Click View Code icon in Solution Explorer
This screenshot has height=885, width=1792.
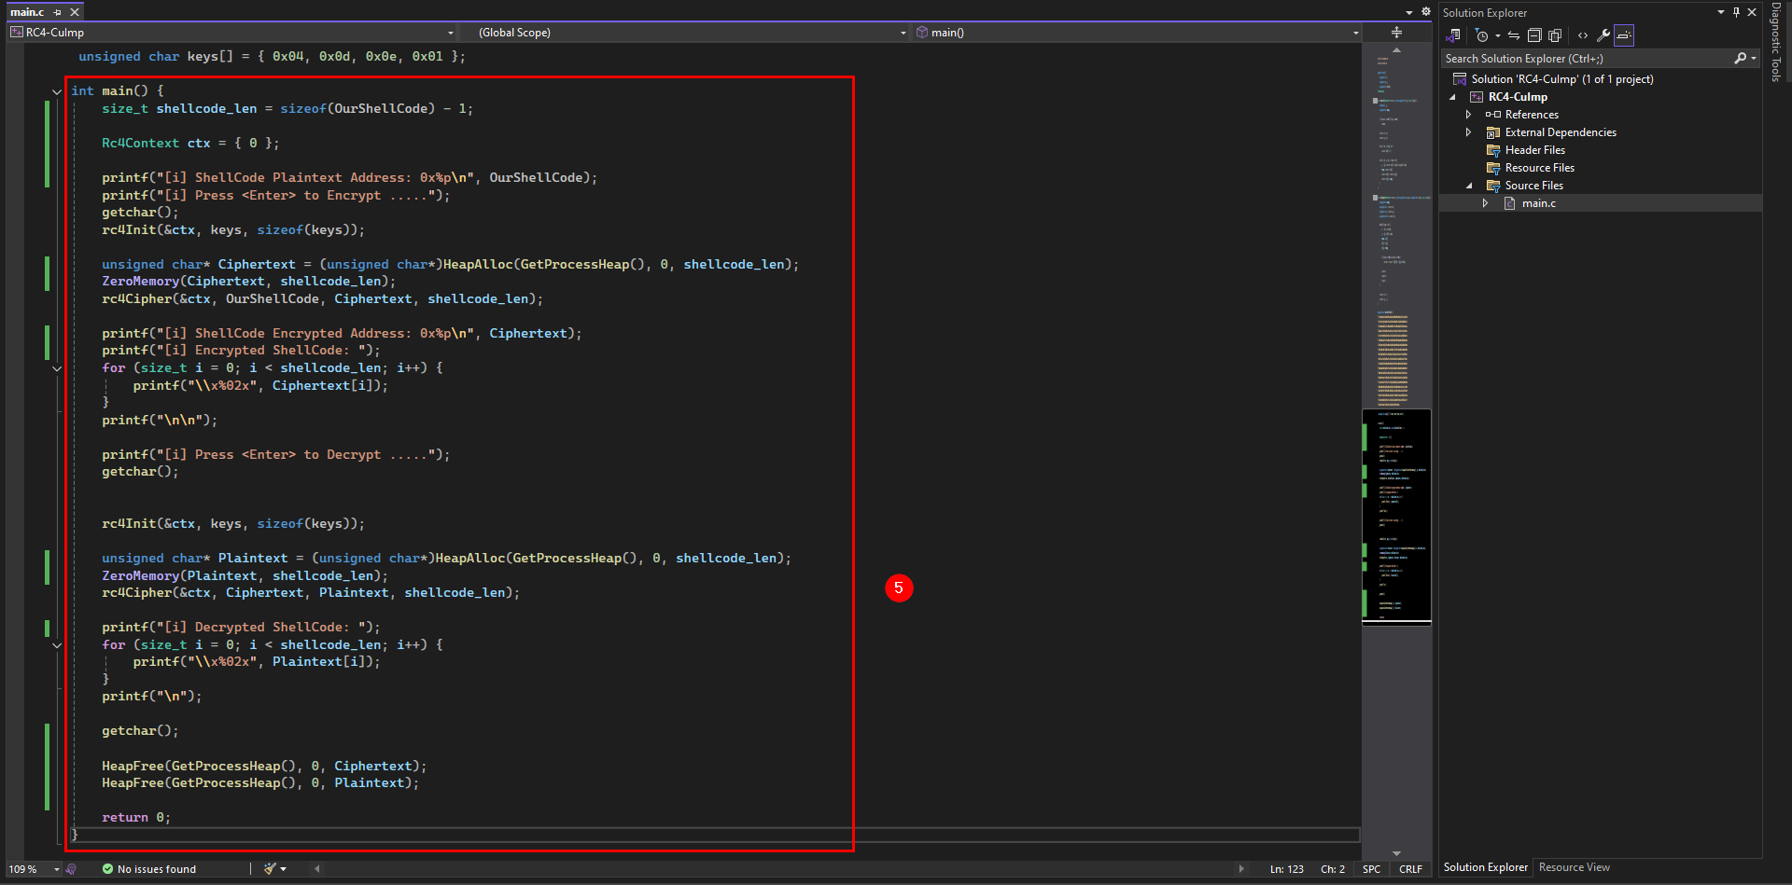click(1583, 35)
